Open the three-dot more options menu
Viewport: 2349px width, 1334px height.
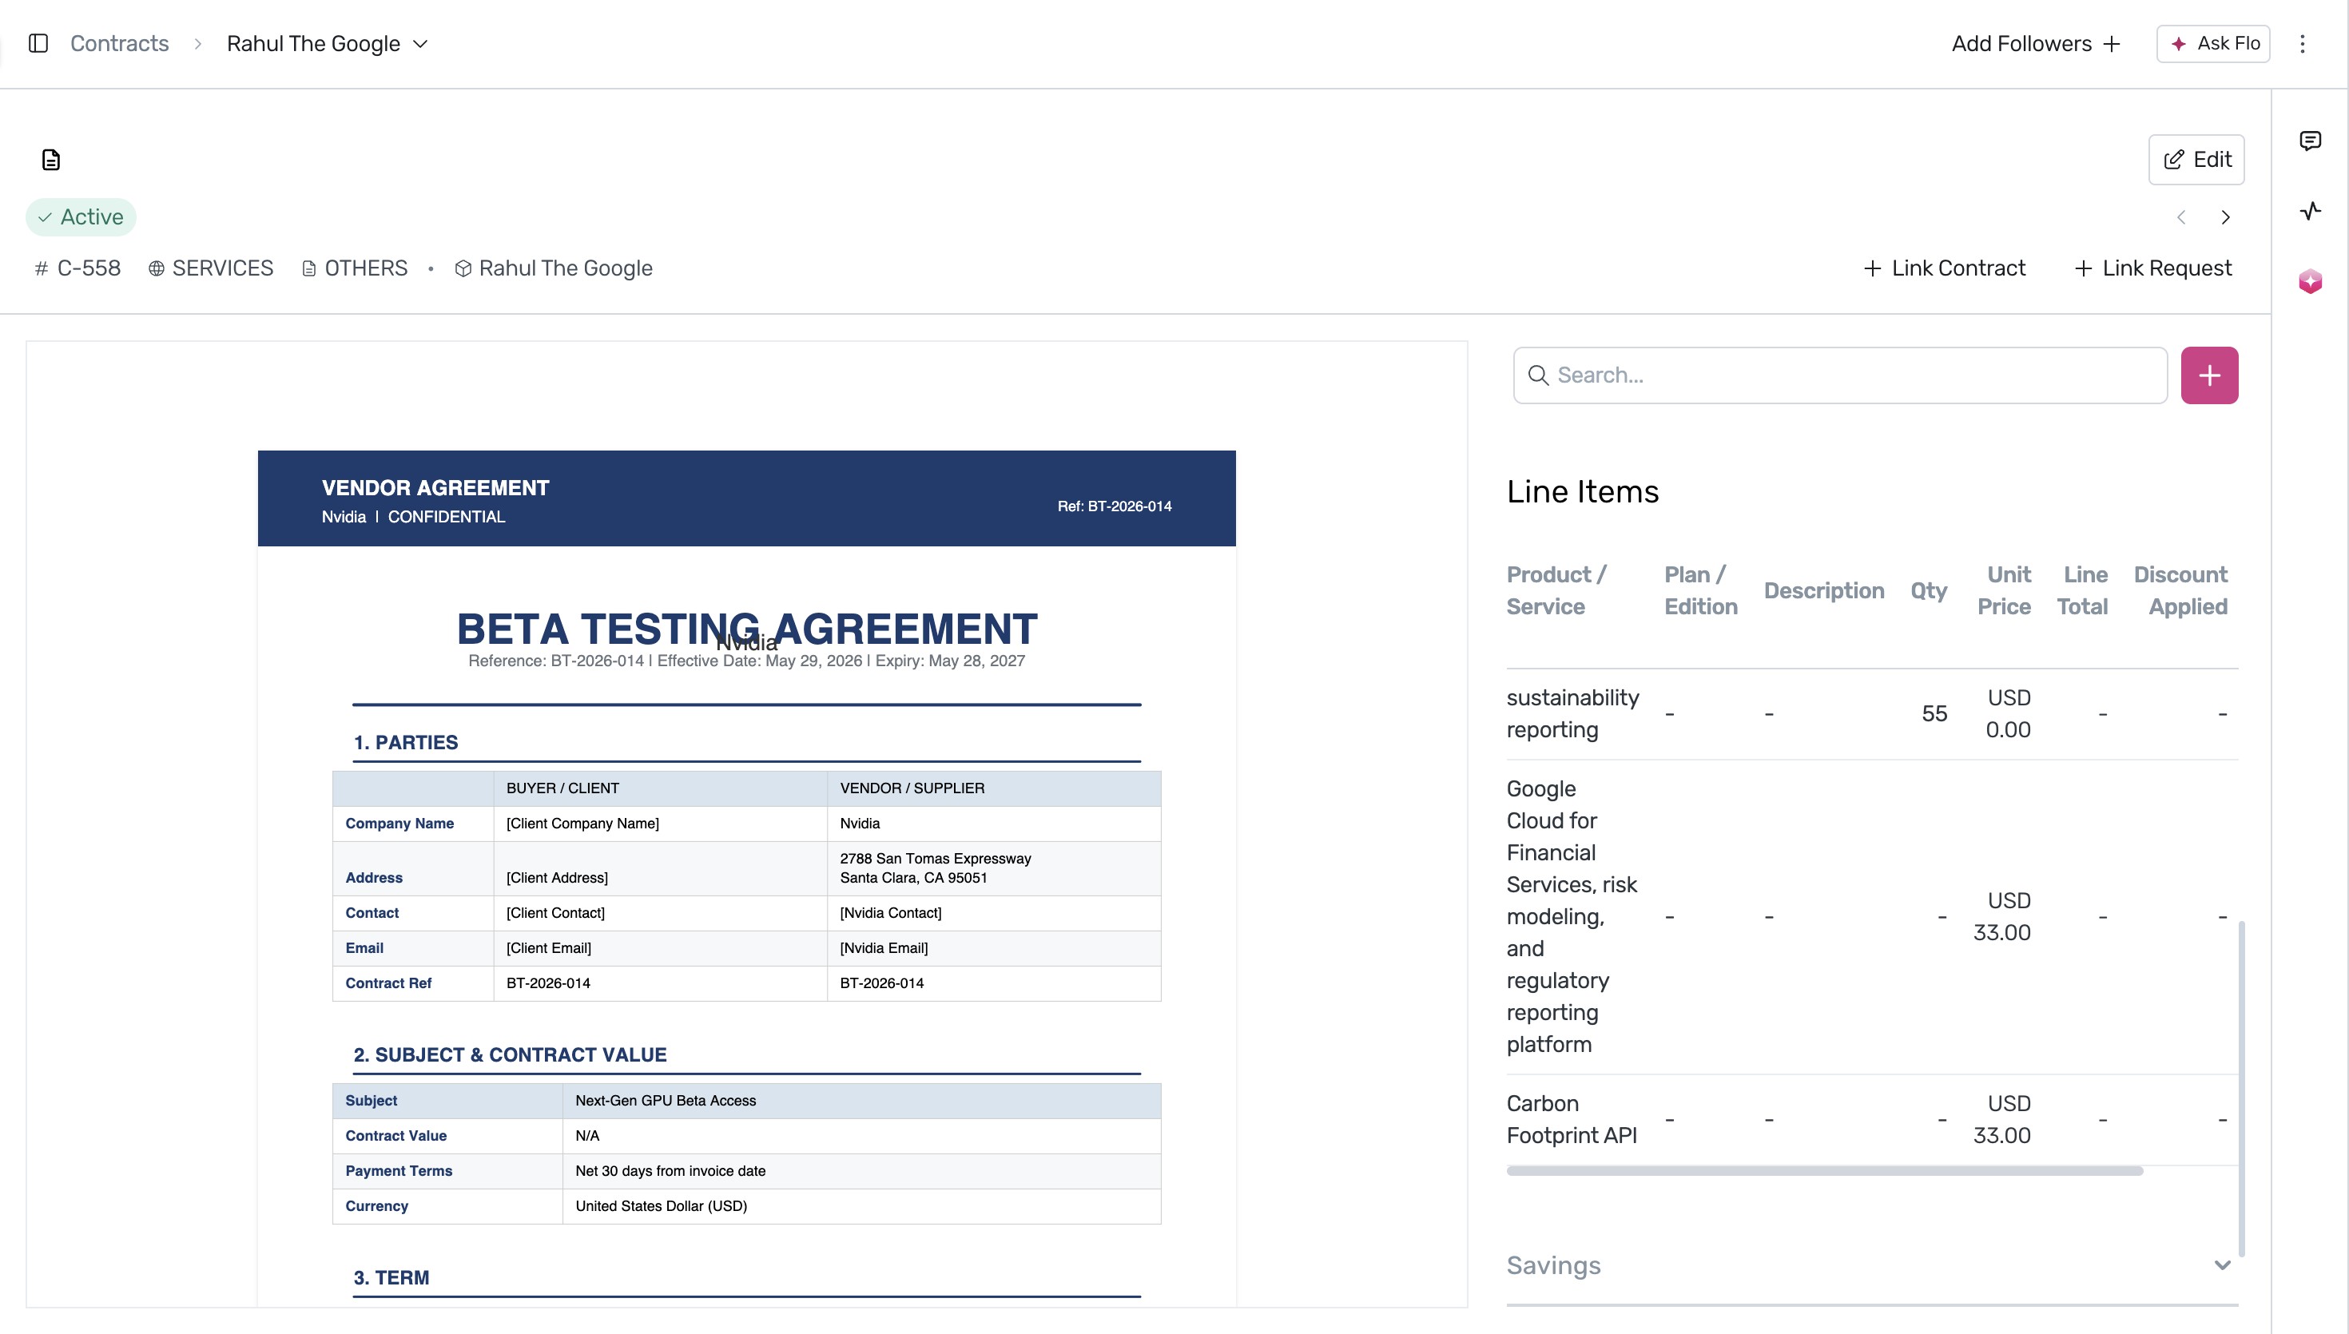pyautogui.click(x=2301, y=43)
